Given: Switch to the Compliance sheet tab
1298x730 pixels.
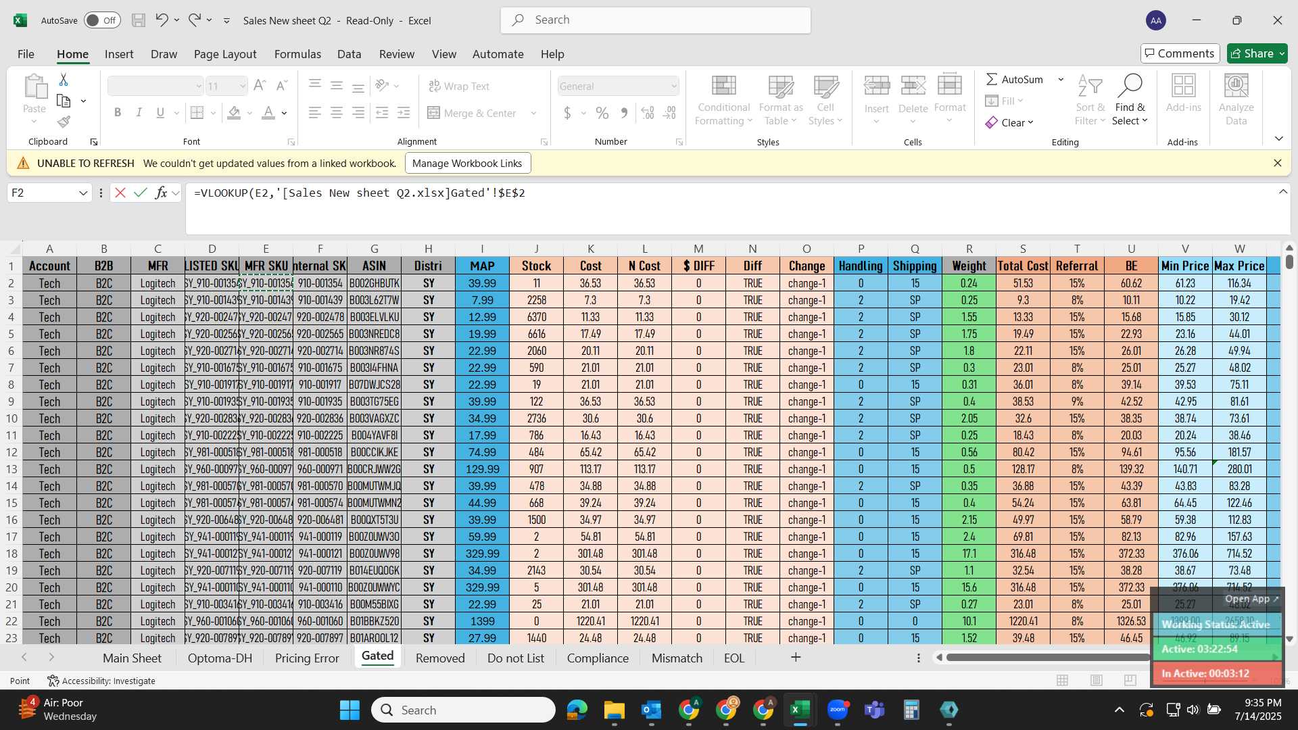Looking at the screenshot, I should pos(598,658).
